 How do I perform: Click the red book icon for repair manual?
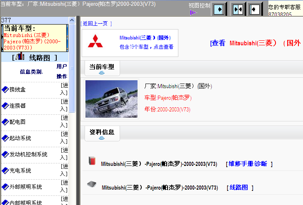(92, 161)
